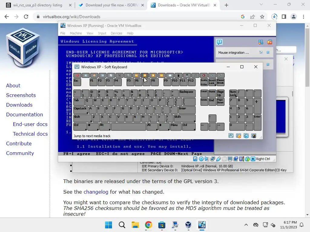The width and height of the screenshot is (310, 232).
Task: Toggle the left Shift modifier key
Action: [x=82, y=118]
